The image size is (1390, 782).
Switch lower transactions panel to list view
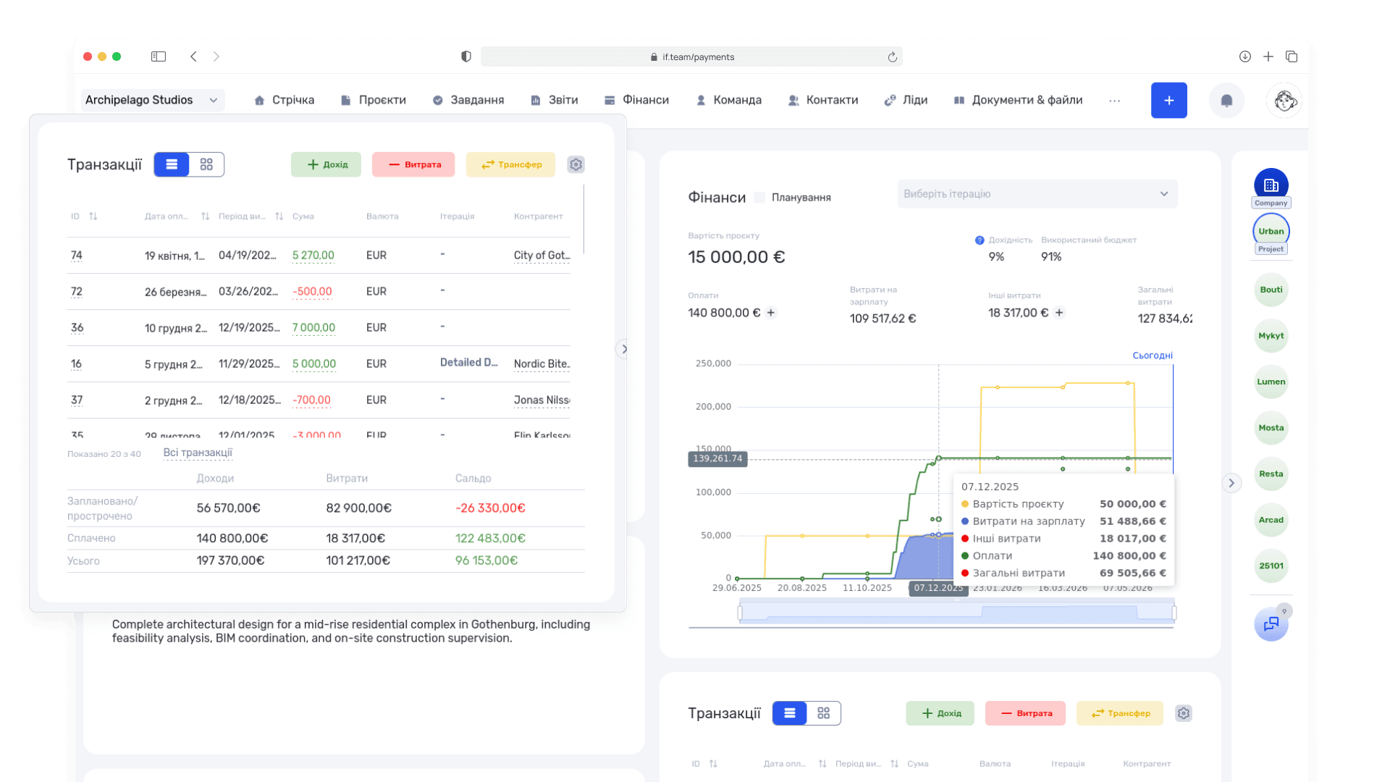(790, 713)
